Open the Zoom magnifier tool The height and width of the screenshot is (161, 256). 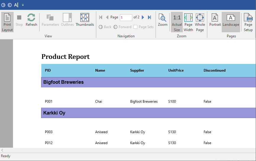click(162, 20)
